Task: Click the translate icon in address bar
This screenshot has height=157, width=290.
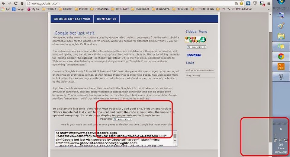Action: tap(237, 3)
